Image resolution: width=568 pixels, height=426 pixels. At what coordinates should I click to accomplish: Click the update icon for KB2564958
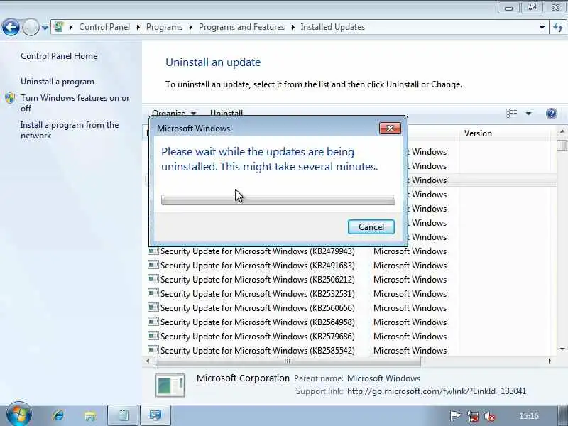(x=153, y=322)
